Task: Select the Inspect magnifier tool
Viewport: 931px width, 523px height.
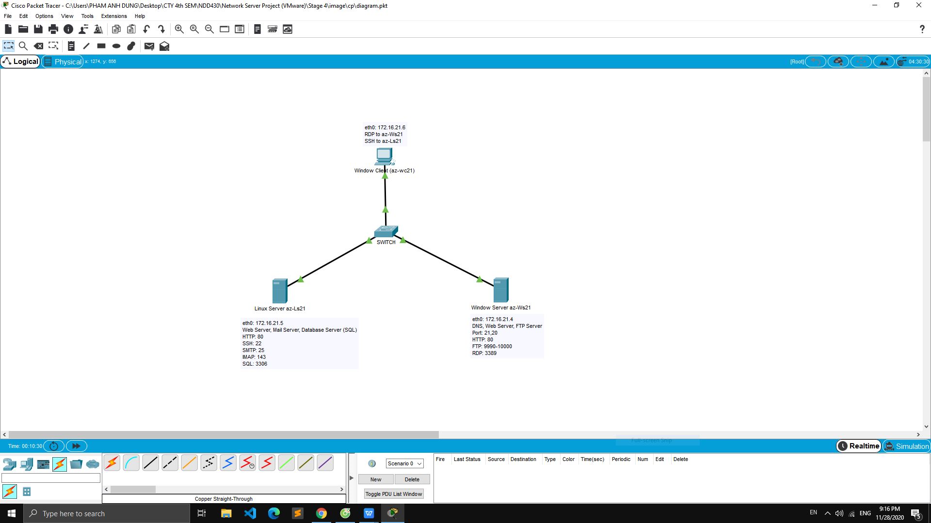Action: [x=23, y=46]
